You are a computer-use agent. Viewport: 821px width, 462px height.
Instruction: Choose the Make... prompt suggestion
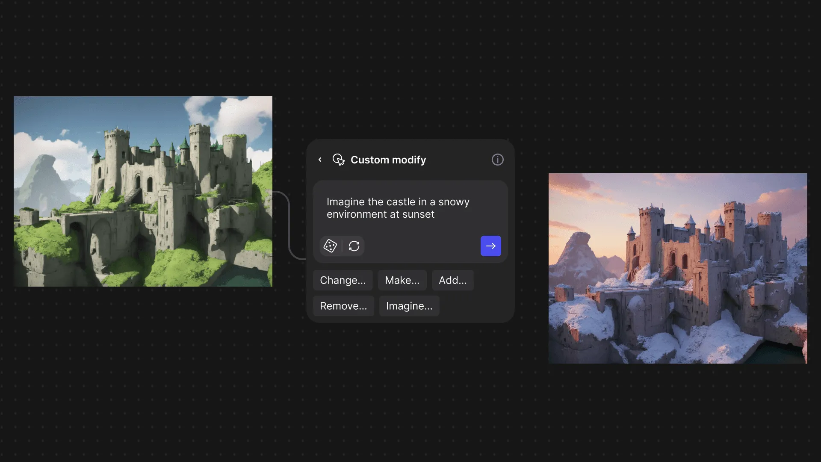[402, 280]
